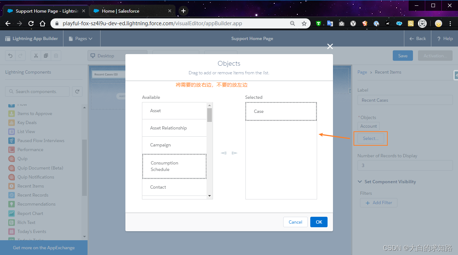Viewport: 458px width, 255px height.
Task: Click the Report Chart component icon
Action: tap(11, 214)
